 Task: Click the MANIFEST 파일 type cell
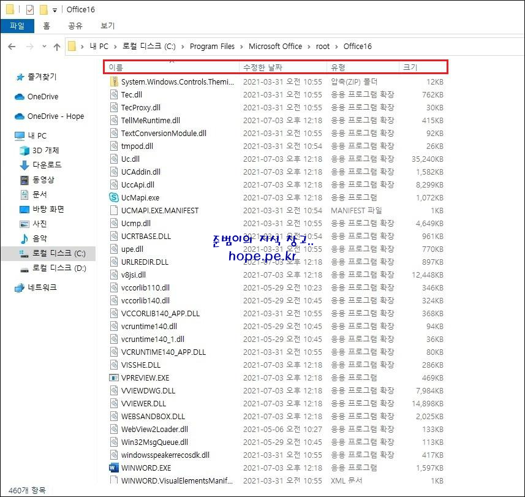[357, 211]
